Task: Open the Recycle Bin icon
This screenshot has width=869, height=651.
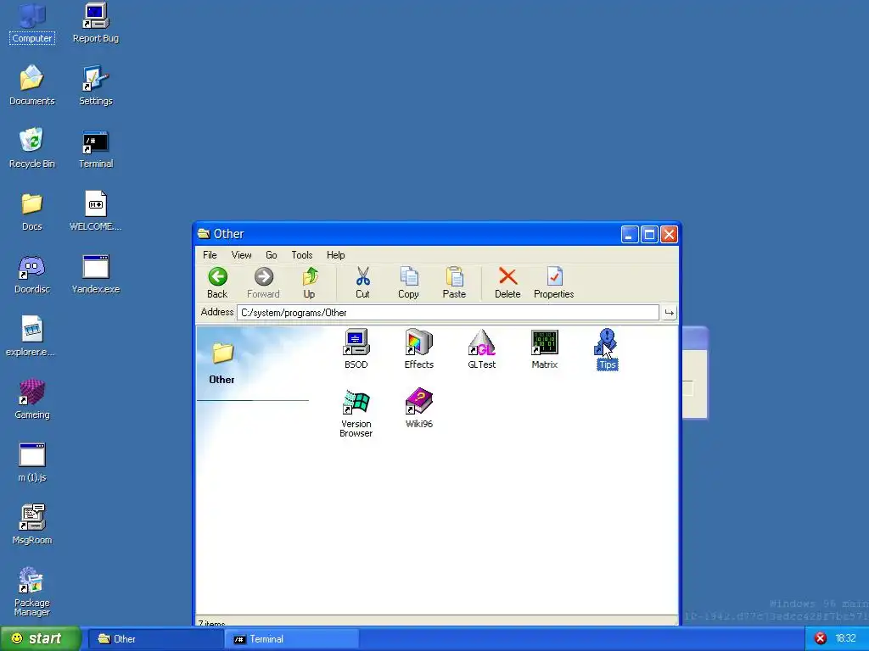Action: [x=31, y=148]
